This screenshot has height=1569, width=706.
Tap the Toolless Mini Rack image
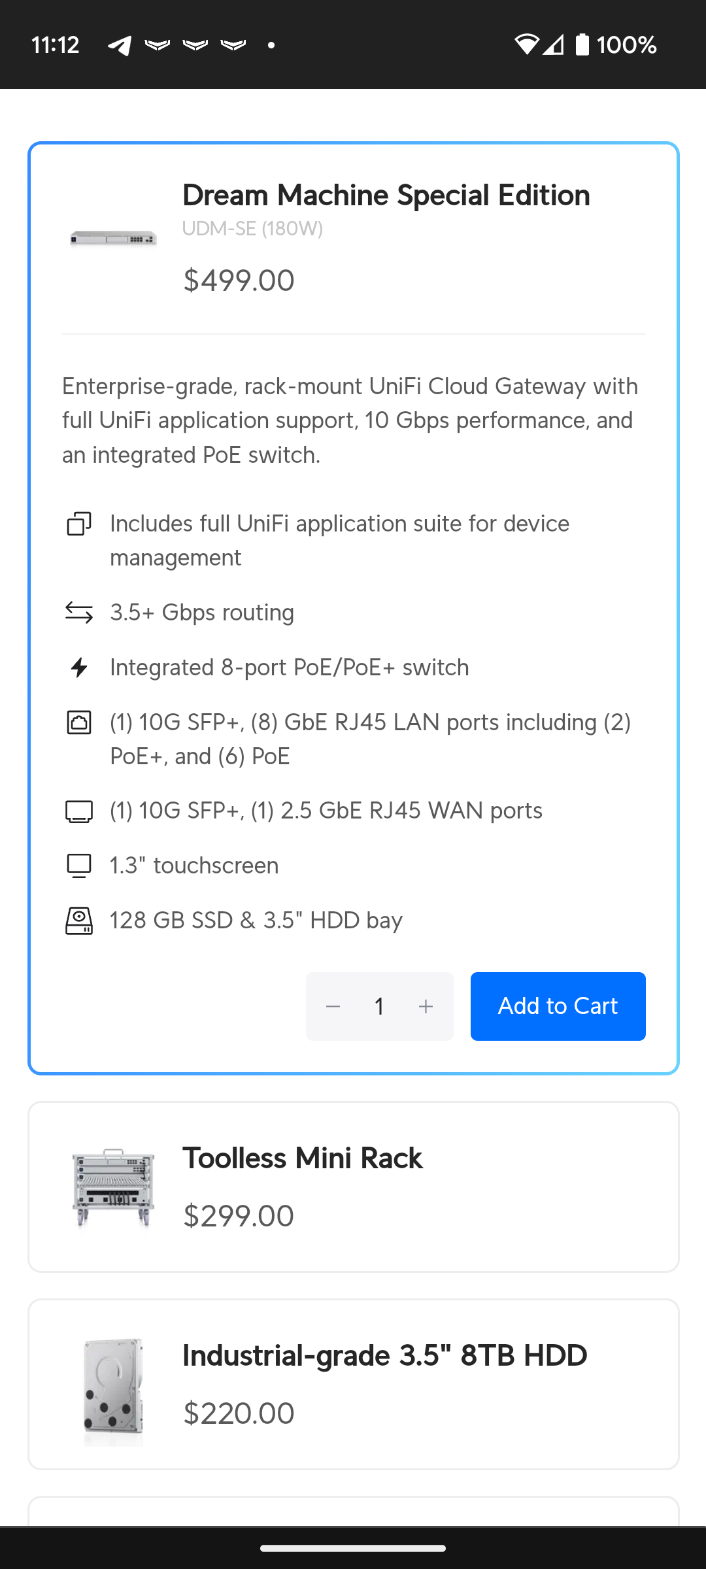pos(113,1187)
